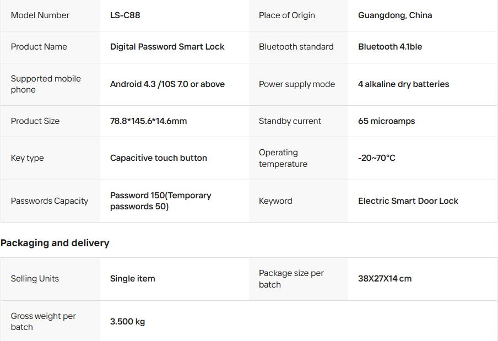Click the Bluetooth 4.1ble value

click(x=390, y=47)
